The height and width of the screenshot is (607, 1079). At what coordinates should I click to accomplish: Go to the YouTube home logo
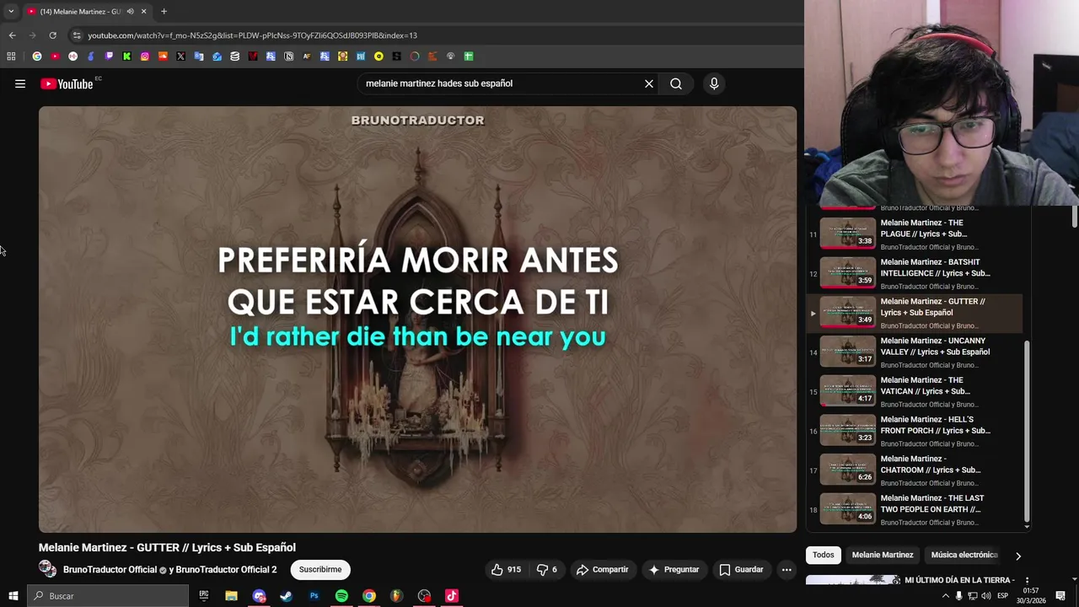[x=67, y=83]
